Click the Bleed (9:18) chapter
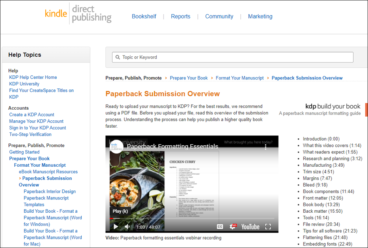 pos(315,185)
